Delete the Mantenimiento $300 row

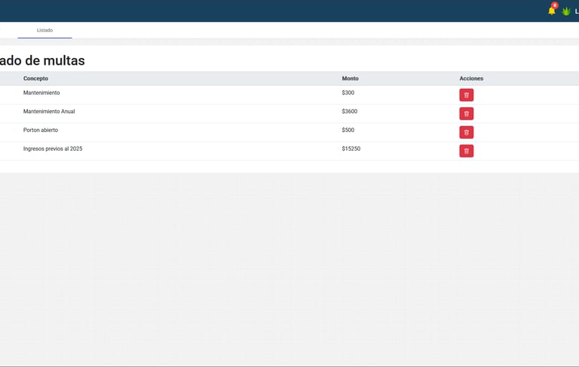point(467,95)
